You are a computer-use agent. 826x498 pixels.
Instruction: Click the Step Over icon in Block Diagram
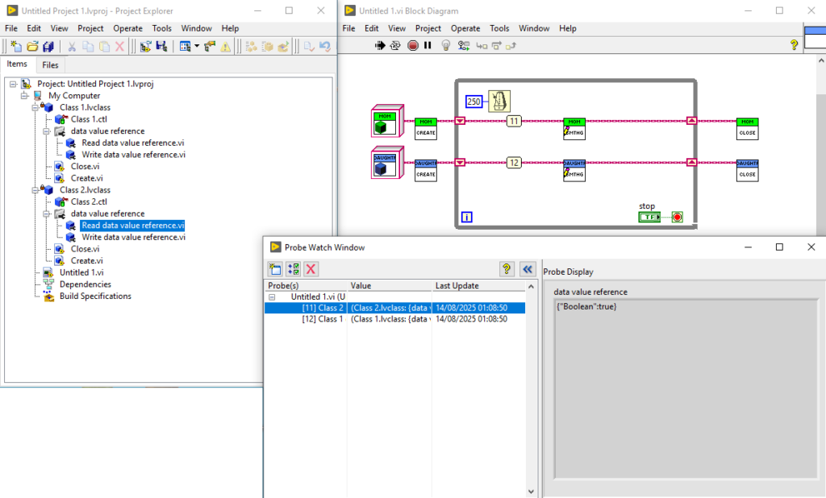pos(496,46)
